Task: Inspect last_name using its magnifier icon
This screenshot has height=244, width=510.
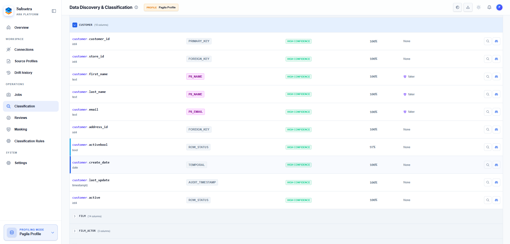Action: 488,94
